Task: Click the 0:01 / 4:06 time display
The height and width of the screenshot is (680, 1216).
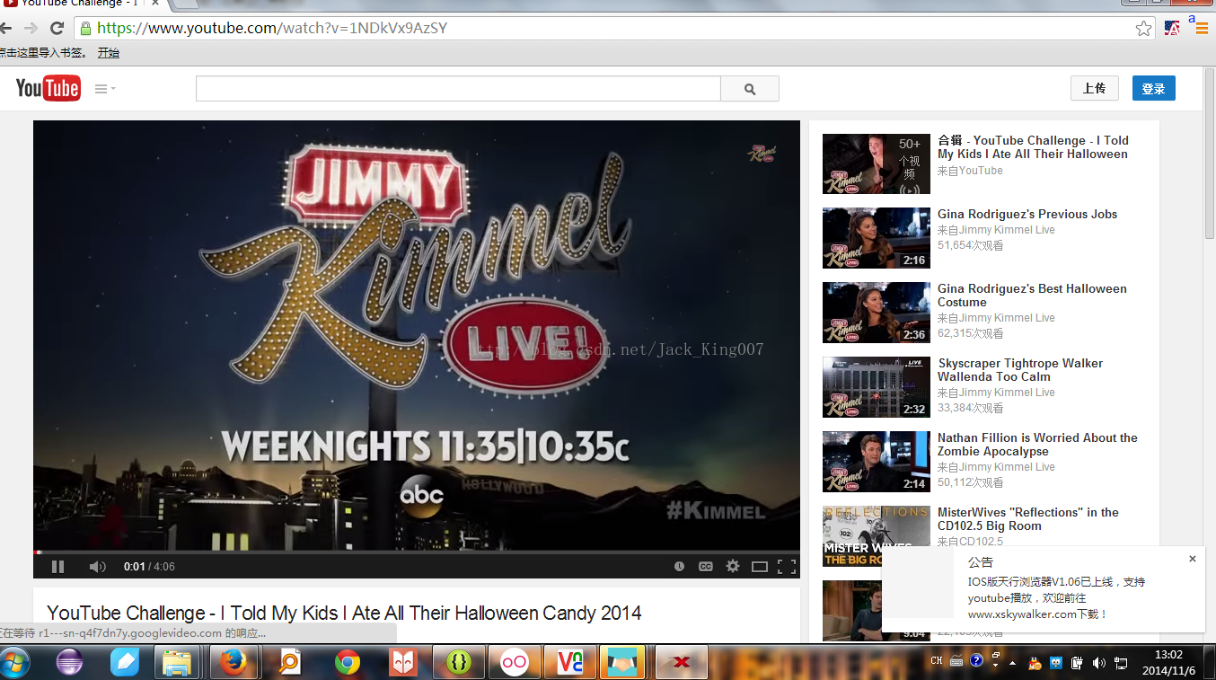Action: [149, 567]
